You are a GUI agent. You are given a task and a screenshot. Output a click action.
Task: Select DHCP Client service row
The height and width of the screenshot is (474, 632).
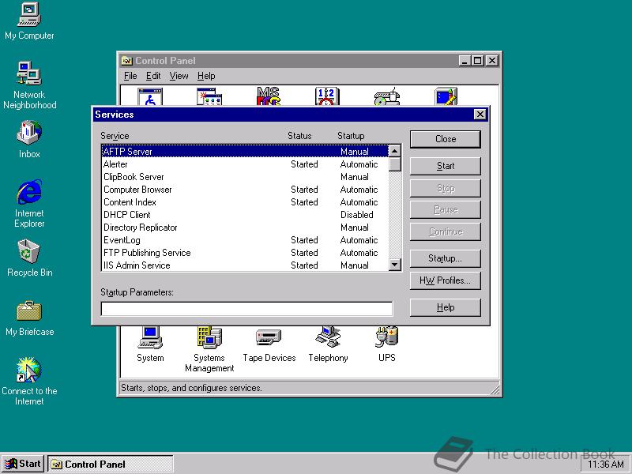[x=245, y=215]
